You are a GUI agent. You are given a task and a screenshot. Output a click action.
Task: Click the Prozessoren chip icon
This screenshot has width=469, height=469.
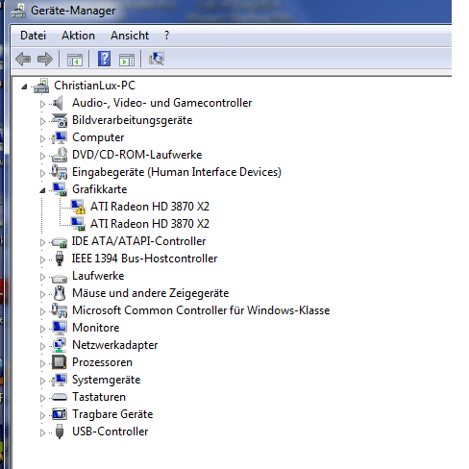click(x=60, y=362)
